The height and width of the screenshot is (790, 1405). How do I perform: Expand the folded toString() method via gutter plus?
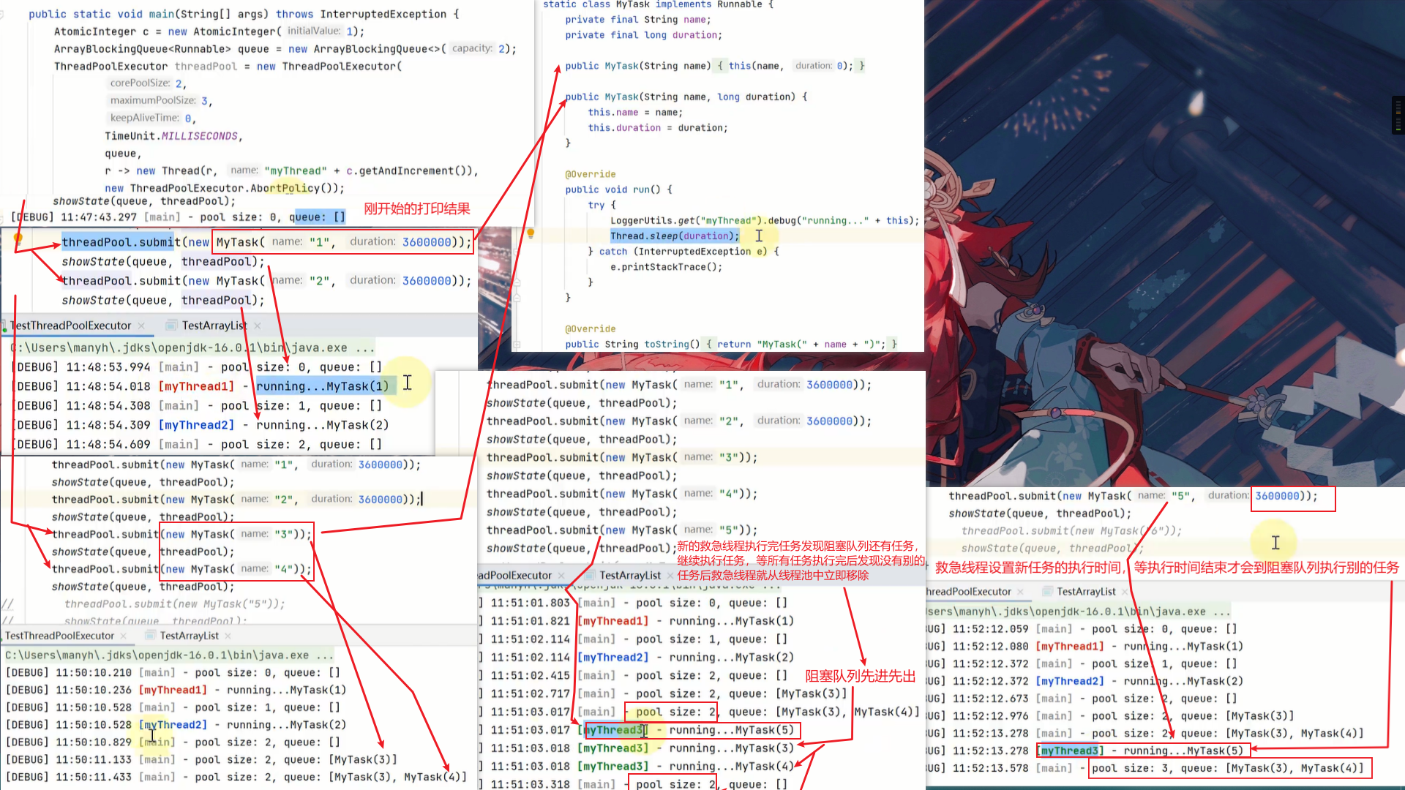click(517, 344)
